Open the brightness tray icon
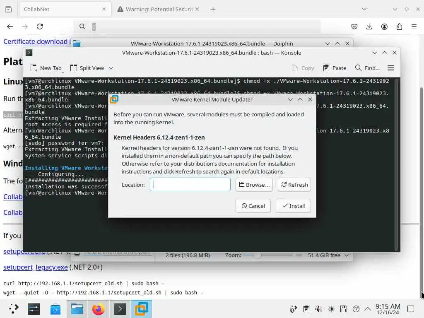This screenshot has height=318, width=424. [x=331, y=309]
